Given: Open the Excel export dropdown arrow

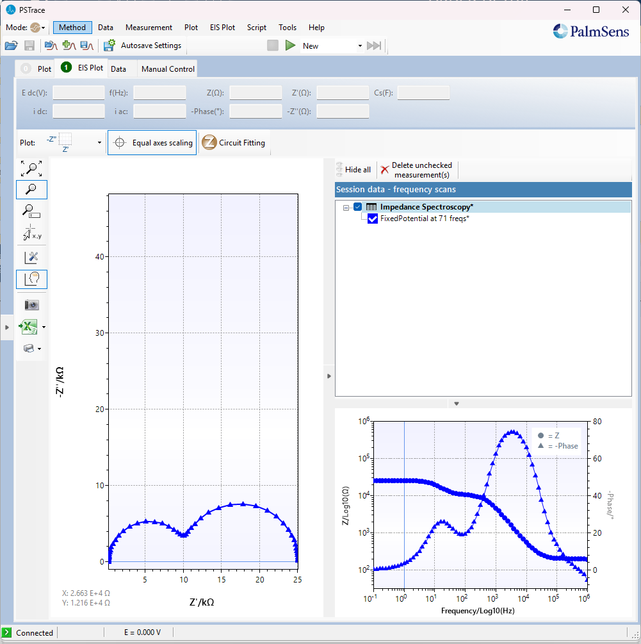Looking at the screenshot, I should [x=44, y=327].
